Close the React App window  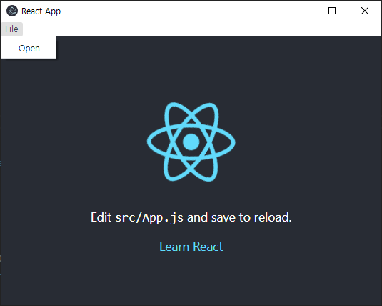pyautogui.click(x=365, y=11)
